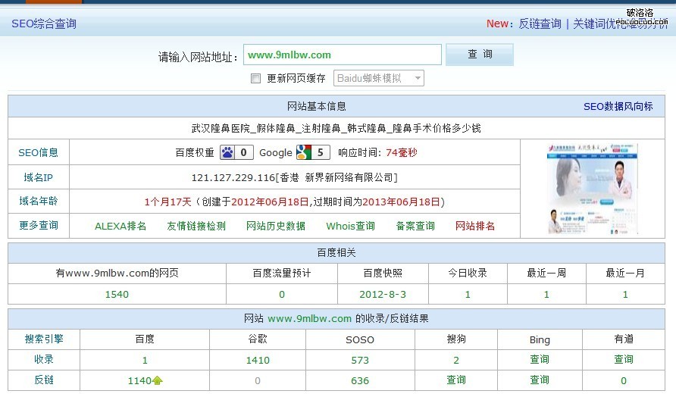Click the Baidu paw weight icon
The width and height of the screenshot is (676, 397).
236,152
